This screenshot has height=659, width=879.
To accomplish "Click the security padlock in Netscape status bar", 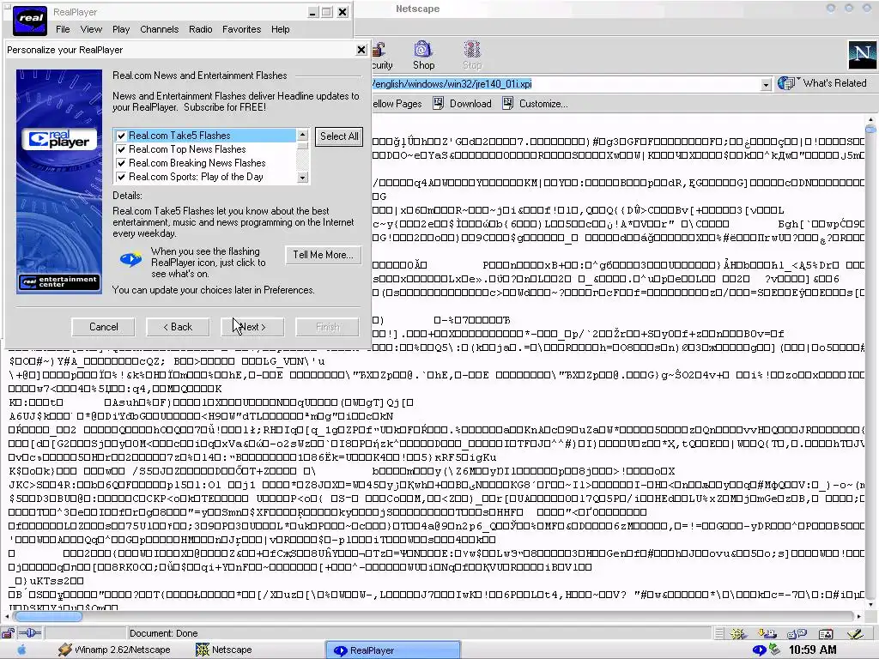I will [x=8, y=633].
